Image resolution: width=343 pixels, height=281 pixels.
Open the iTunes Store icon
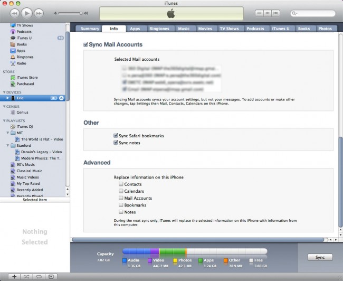tap(13, 78)
